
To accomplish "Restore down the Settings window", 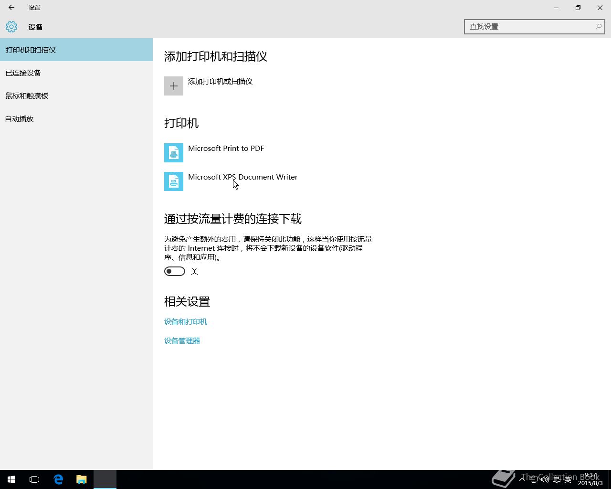I will tap(578, 8).
